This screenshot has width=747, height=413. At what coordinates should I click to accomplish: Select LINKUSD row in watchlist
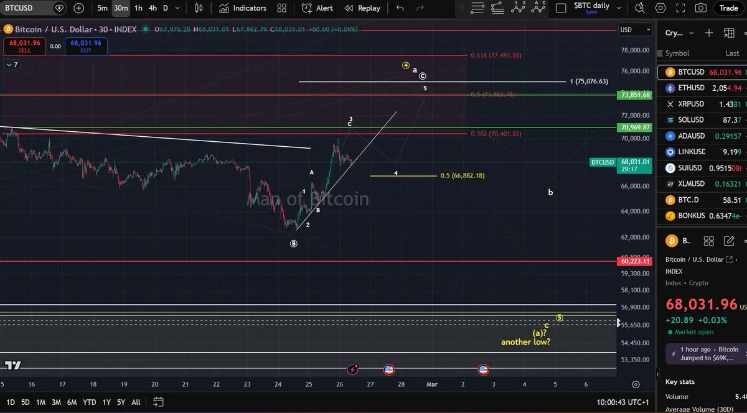(702, 152)
